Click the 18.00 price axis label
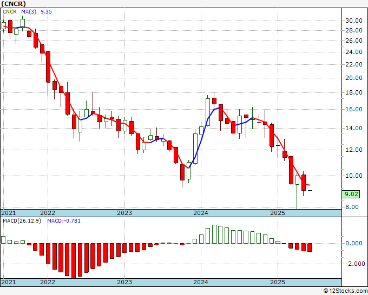The image size is (368, 295). [354, 92]
